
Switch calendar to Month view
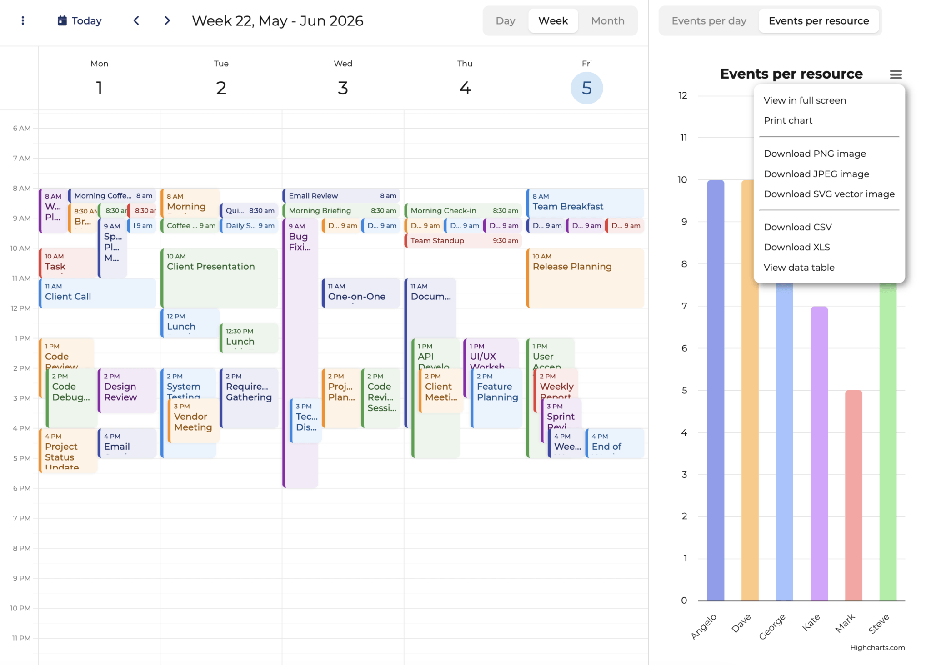tap(607, 21)
